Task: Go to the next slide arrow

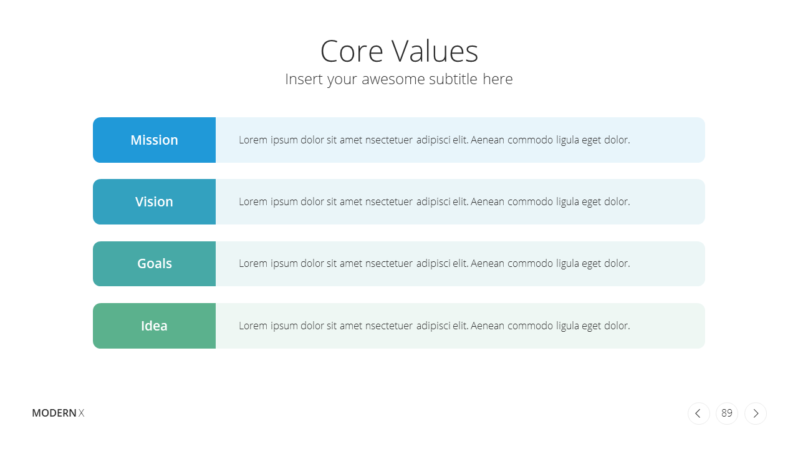Action: coord(756,413)
